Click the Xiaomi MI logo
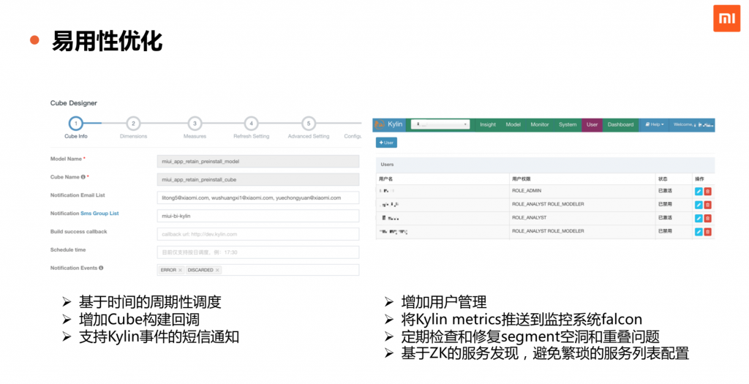 (x=726, y=18)
